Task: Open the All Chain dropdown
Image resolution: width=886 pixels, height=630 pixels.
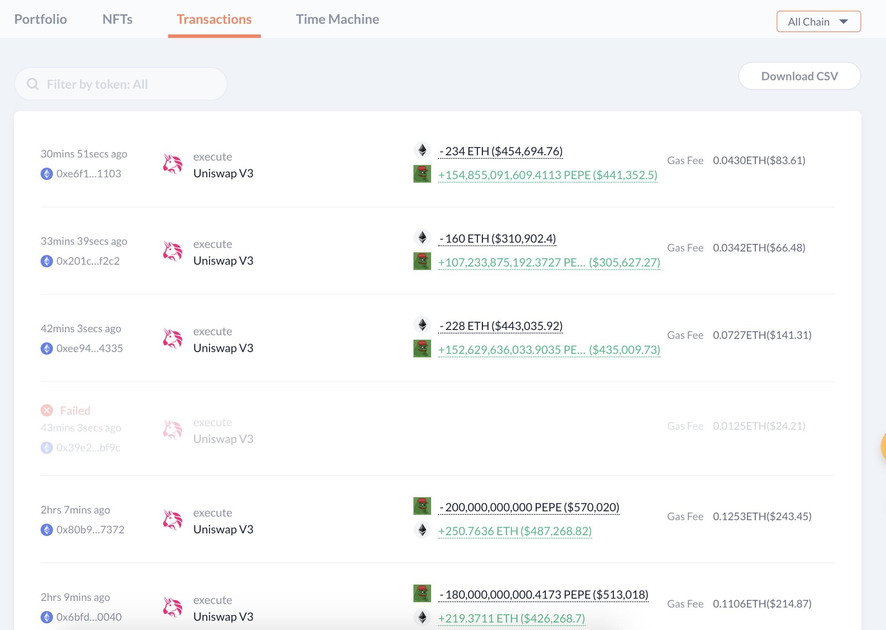Action: tap(818, 22)
